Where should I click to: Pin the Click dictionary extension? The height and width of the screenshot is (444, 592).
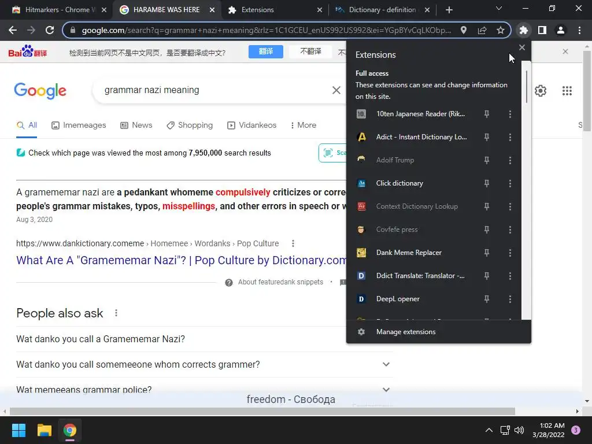pos(487,183)
